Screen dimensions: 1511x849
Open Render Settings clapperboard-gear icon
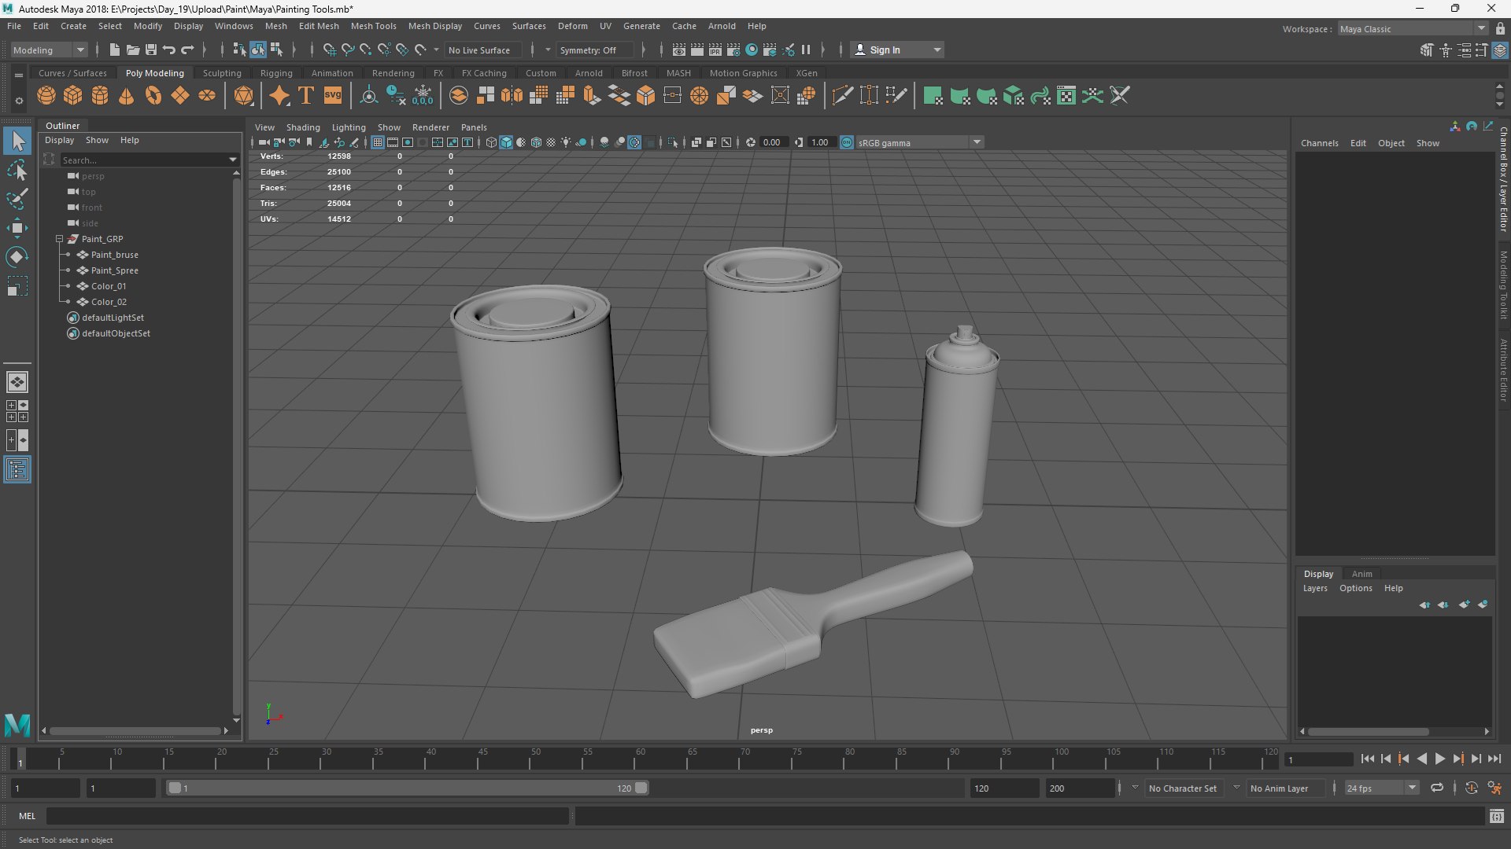click(x=733, y=50)
